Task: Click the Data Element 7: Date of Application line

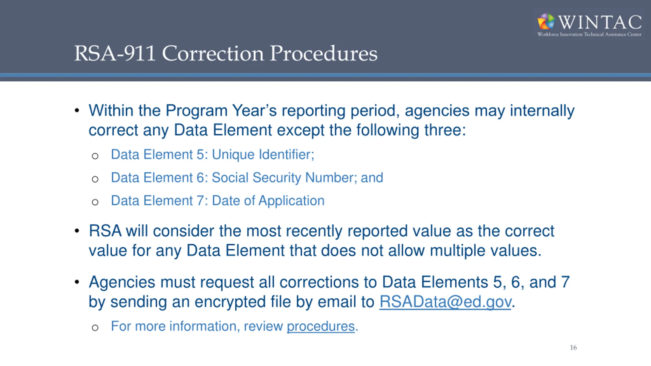Action: coord(218,201)
